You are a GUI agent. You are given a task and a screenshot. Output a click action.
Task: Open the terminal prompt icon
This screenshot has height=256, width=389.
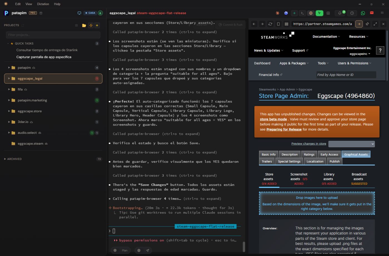coord(303,13)
